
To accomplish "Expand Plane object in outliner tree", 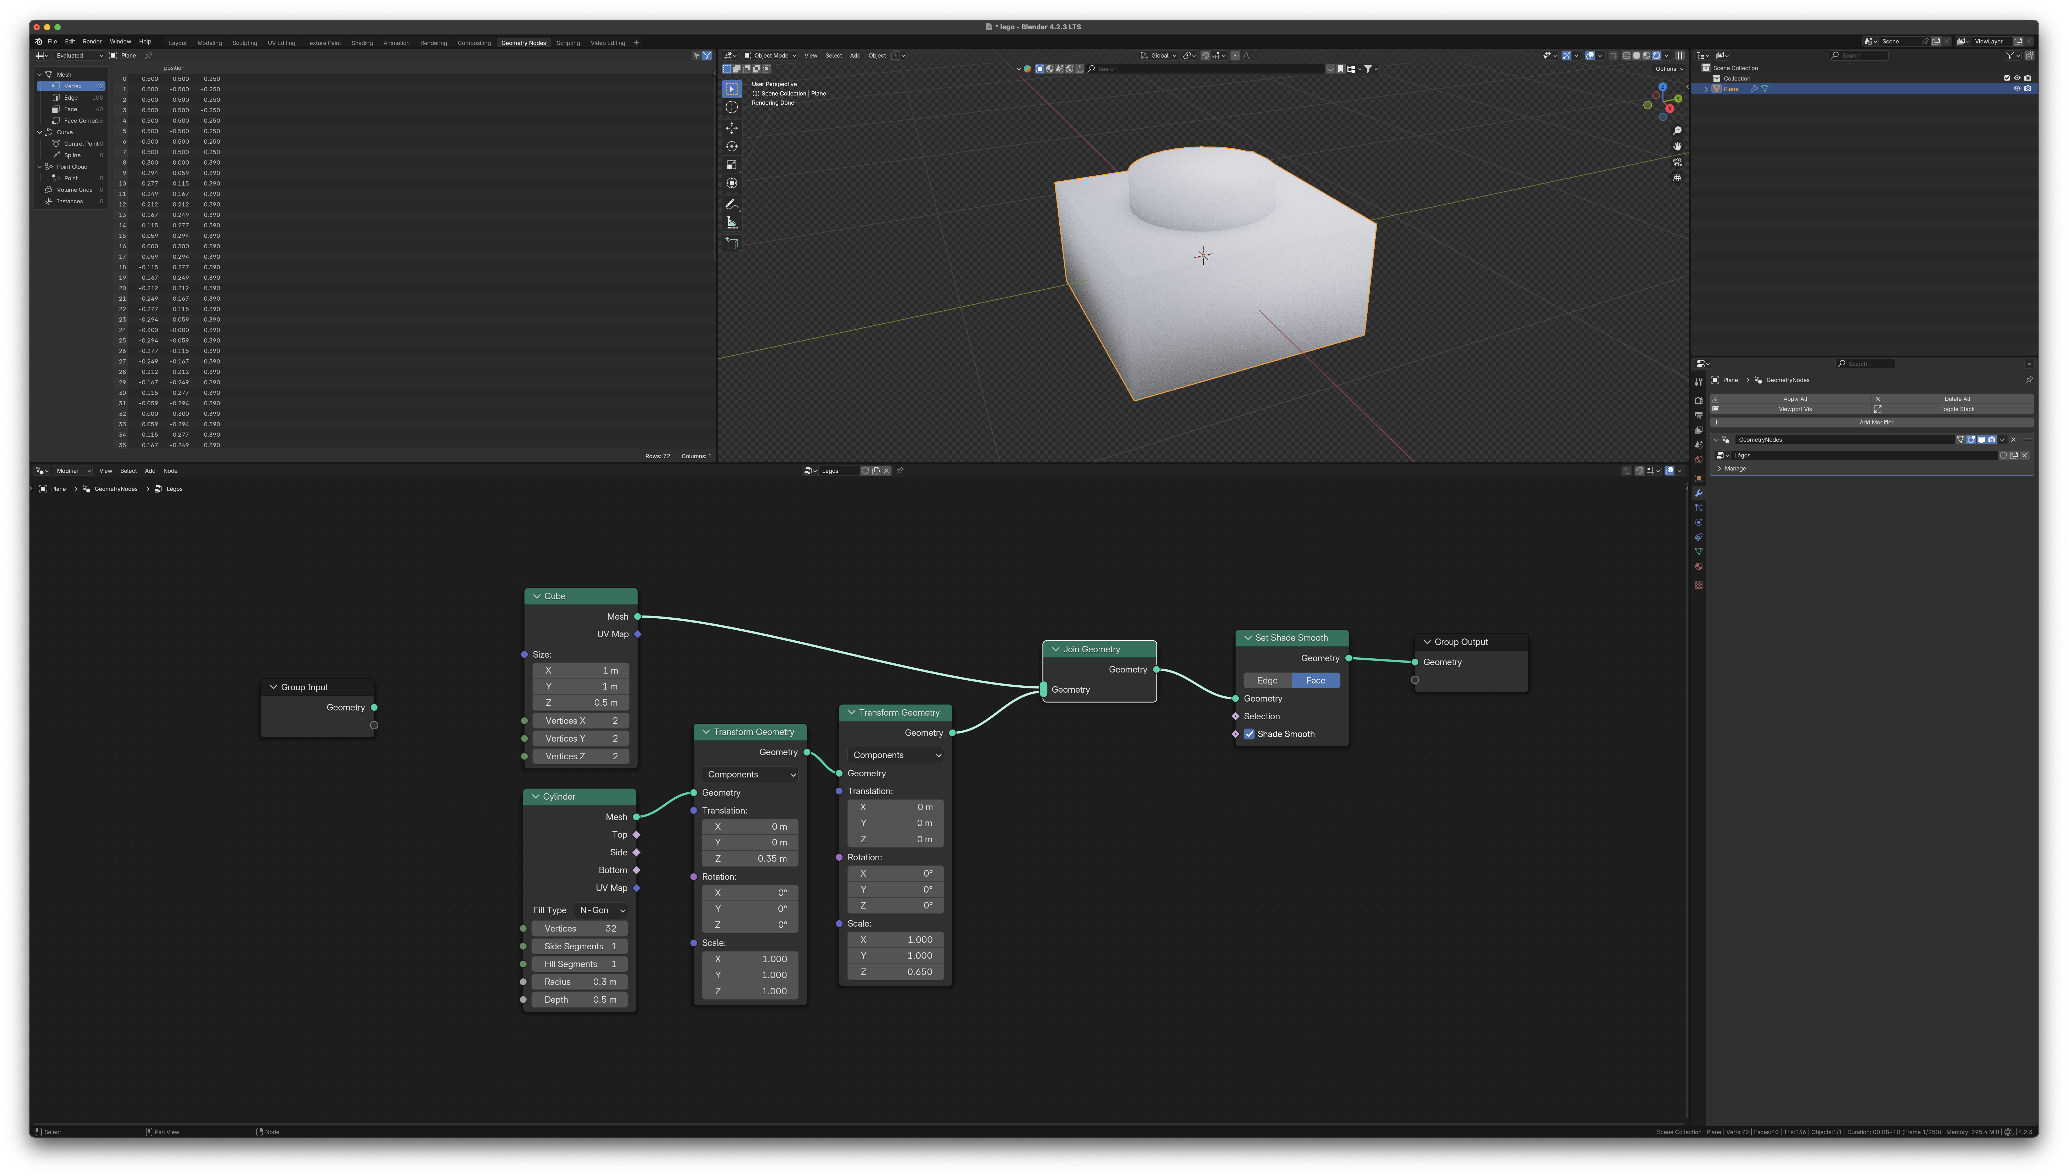I will pyautogui.click(x=1706, y=89).
